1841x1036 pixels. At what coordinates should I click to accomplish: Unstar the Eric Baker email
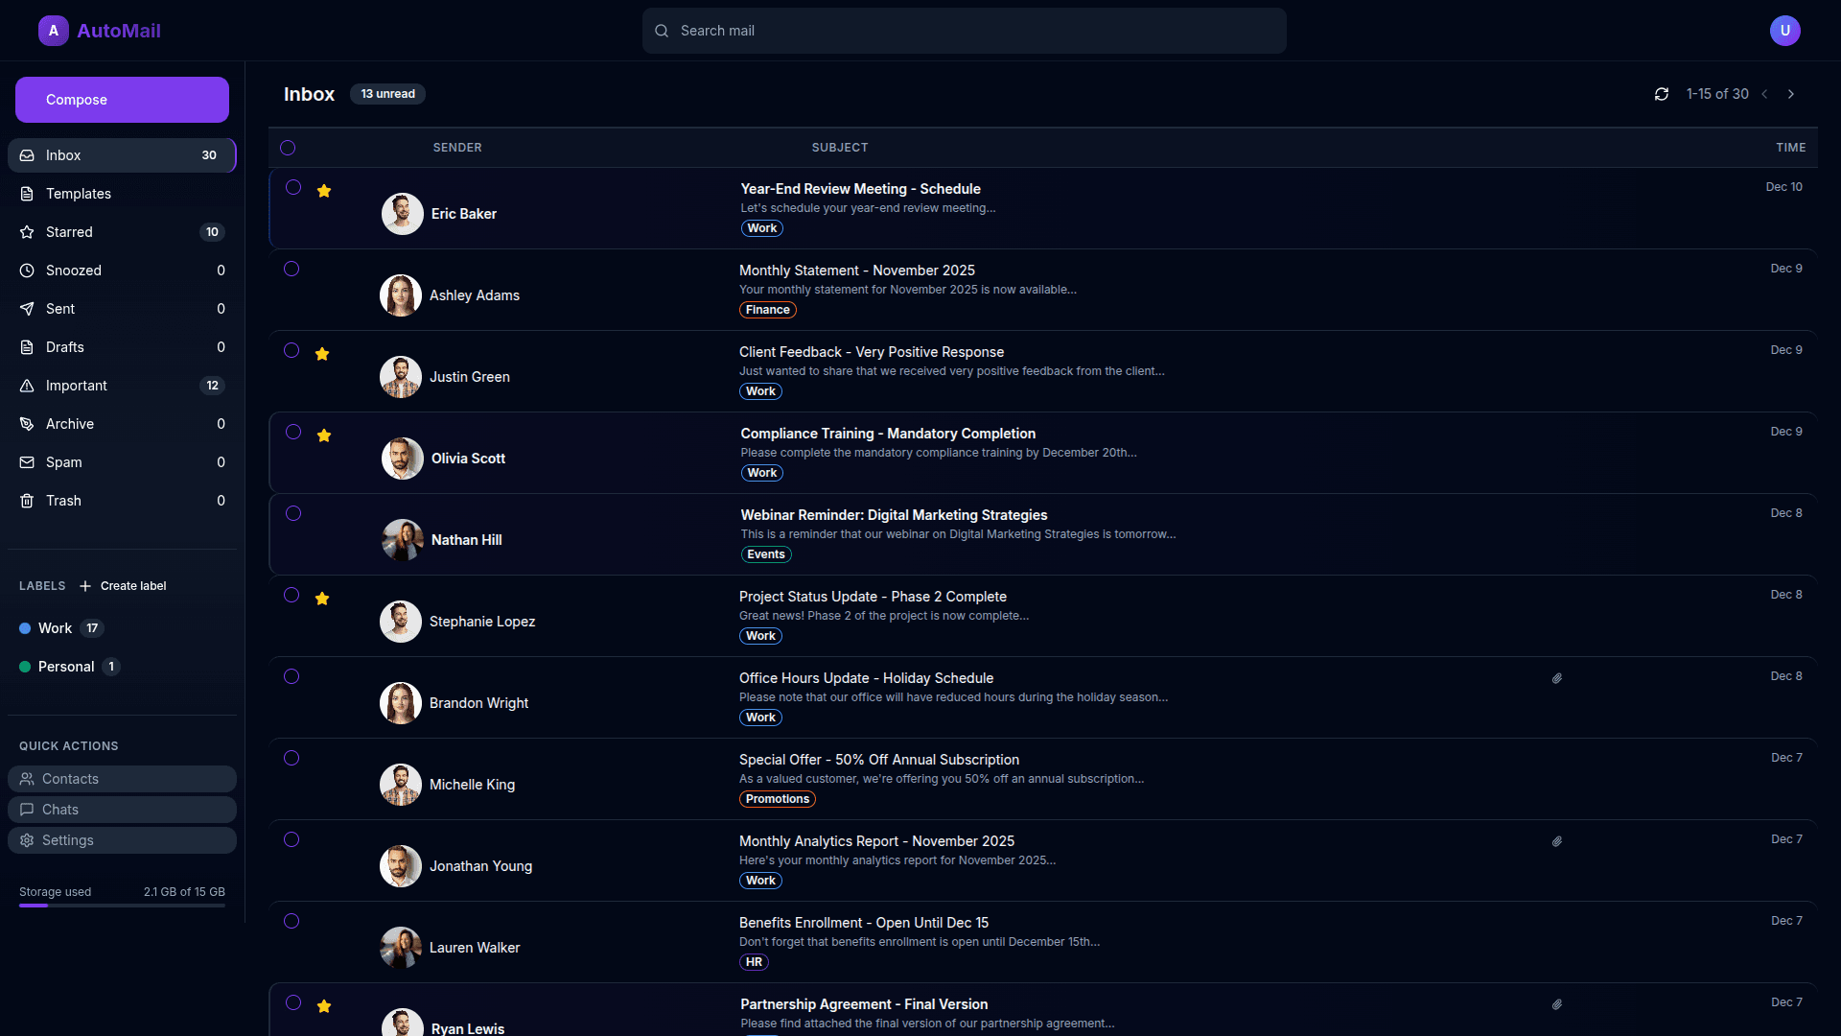click(x=324, y=191)
